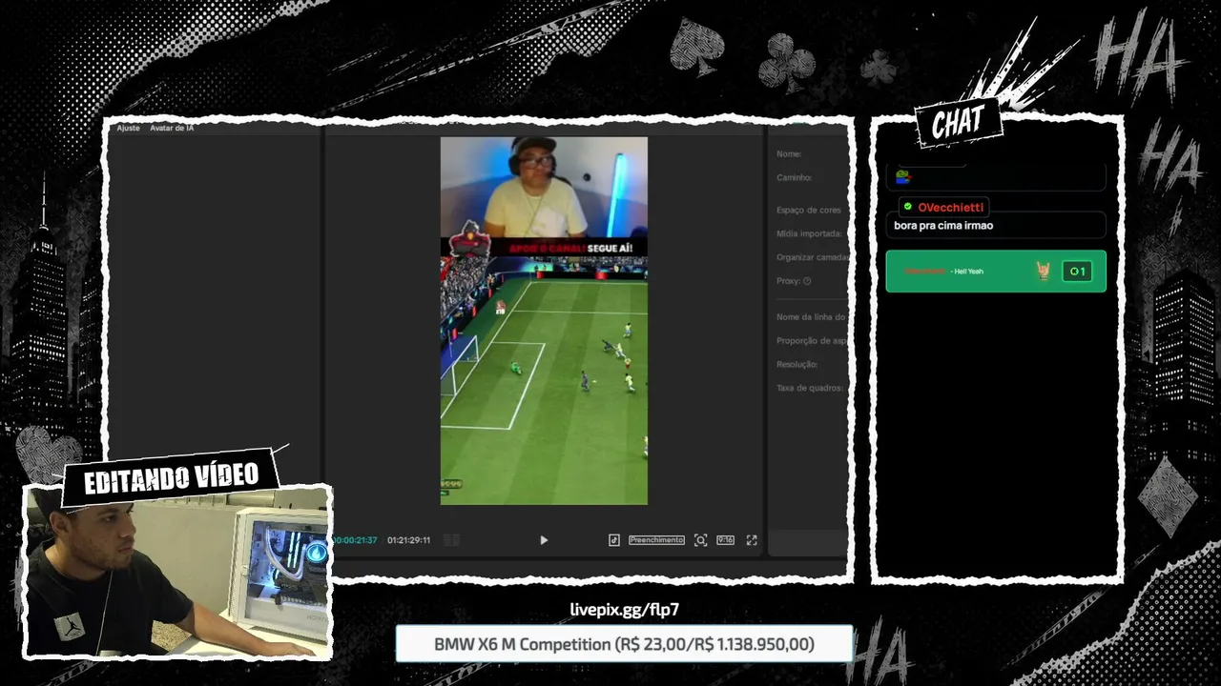The image size is (1221, 686).
Task: Click the green verified badge beside OVecchietti
Action: tap(908, 207)
